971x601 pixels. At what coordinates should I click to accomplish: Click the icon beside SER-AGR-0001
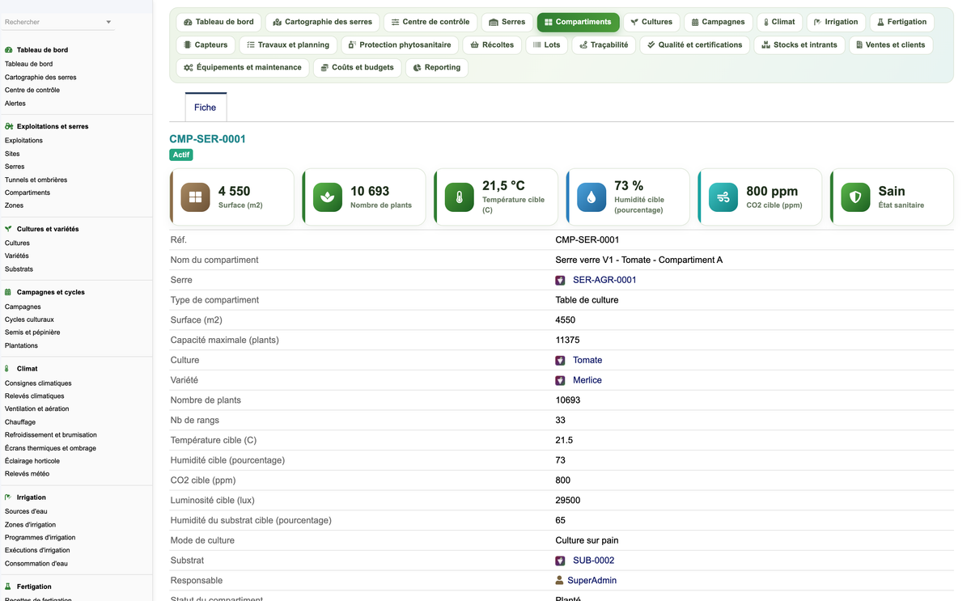[560, 280]
